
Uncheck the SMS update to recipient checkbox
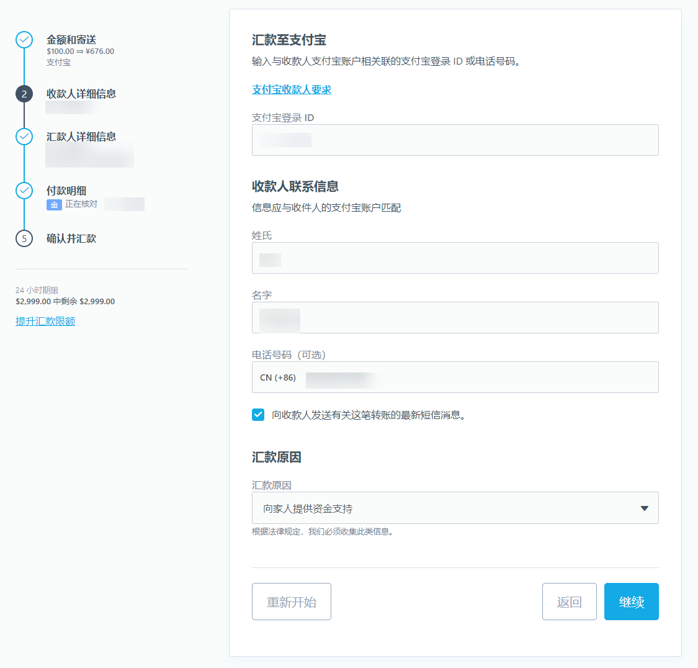pos(258,415)
